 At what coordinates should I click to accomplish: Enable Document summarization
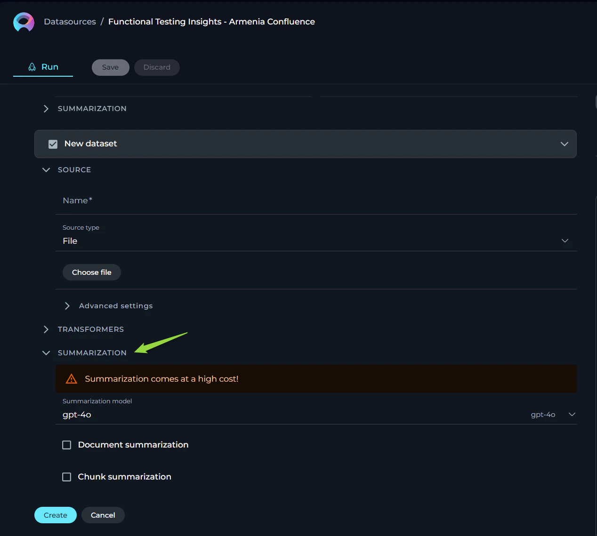pyautogui.click(x=66, y=444)
